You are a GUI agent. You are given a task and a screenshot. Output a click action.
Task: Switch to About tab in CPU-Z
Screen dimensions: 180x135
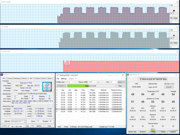50,78
